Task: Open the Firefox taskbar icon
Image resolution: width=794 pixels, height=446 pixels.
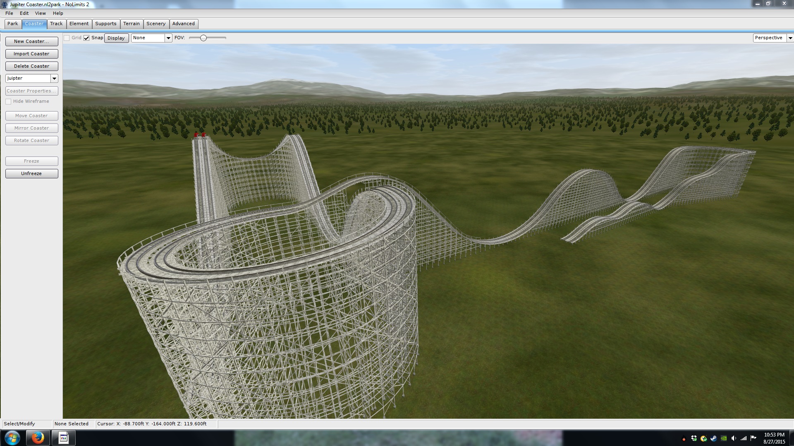Action: tap(38, 438)
